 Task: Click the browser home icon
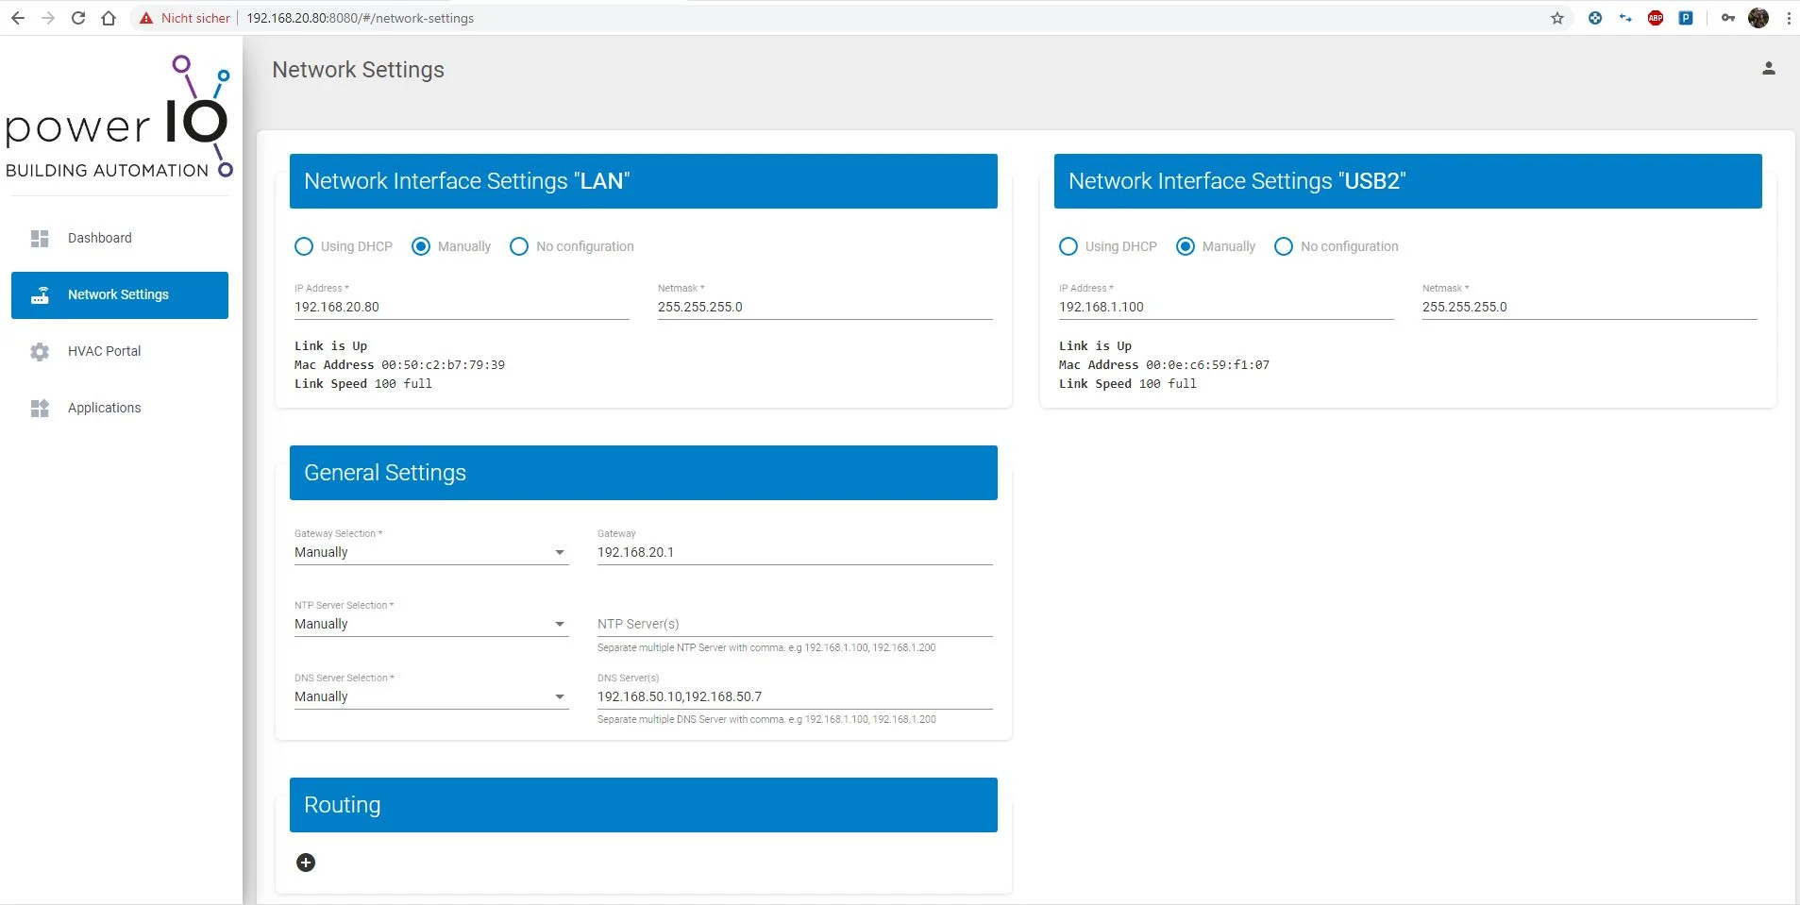tap(109, 18)
